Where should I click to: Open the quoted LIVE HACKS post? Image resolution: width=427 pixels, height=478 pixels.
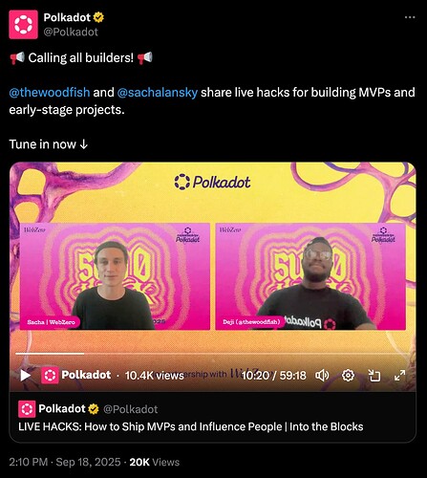[x=213, y=417]
